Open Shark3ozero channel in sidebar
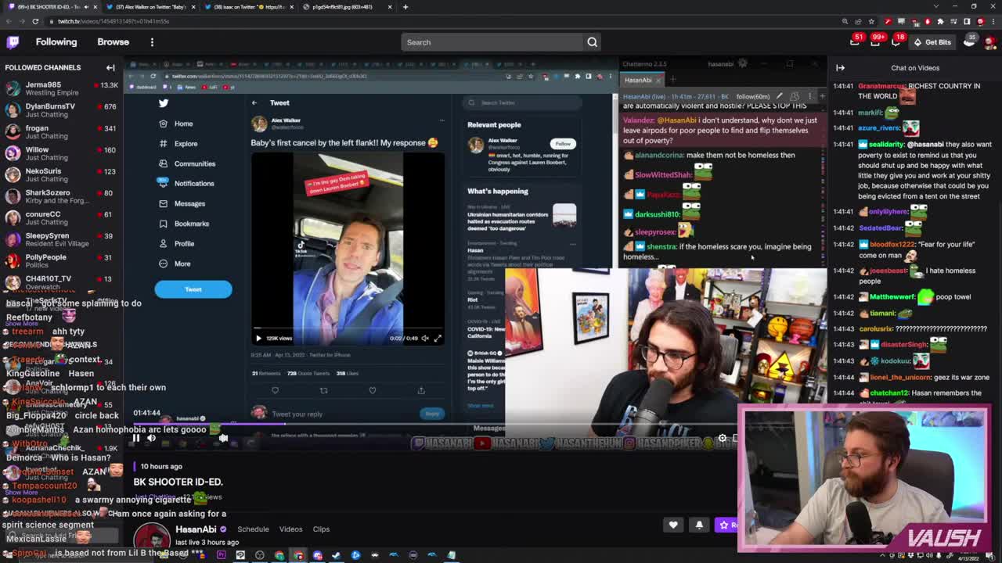This screenshot has width=1002, height=563. 61,196
